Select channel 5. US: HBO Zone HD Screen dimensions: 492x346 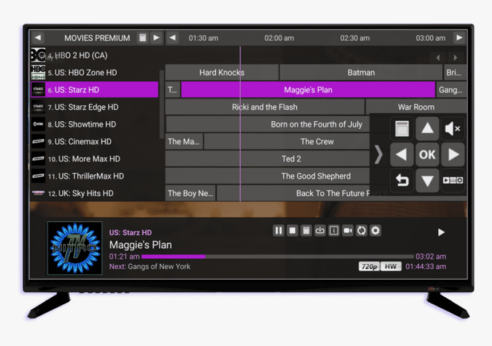click(x=94, y=73)
